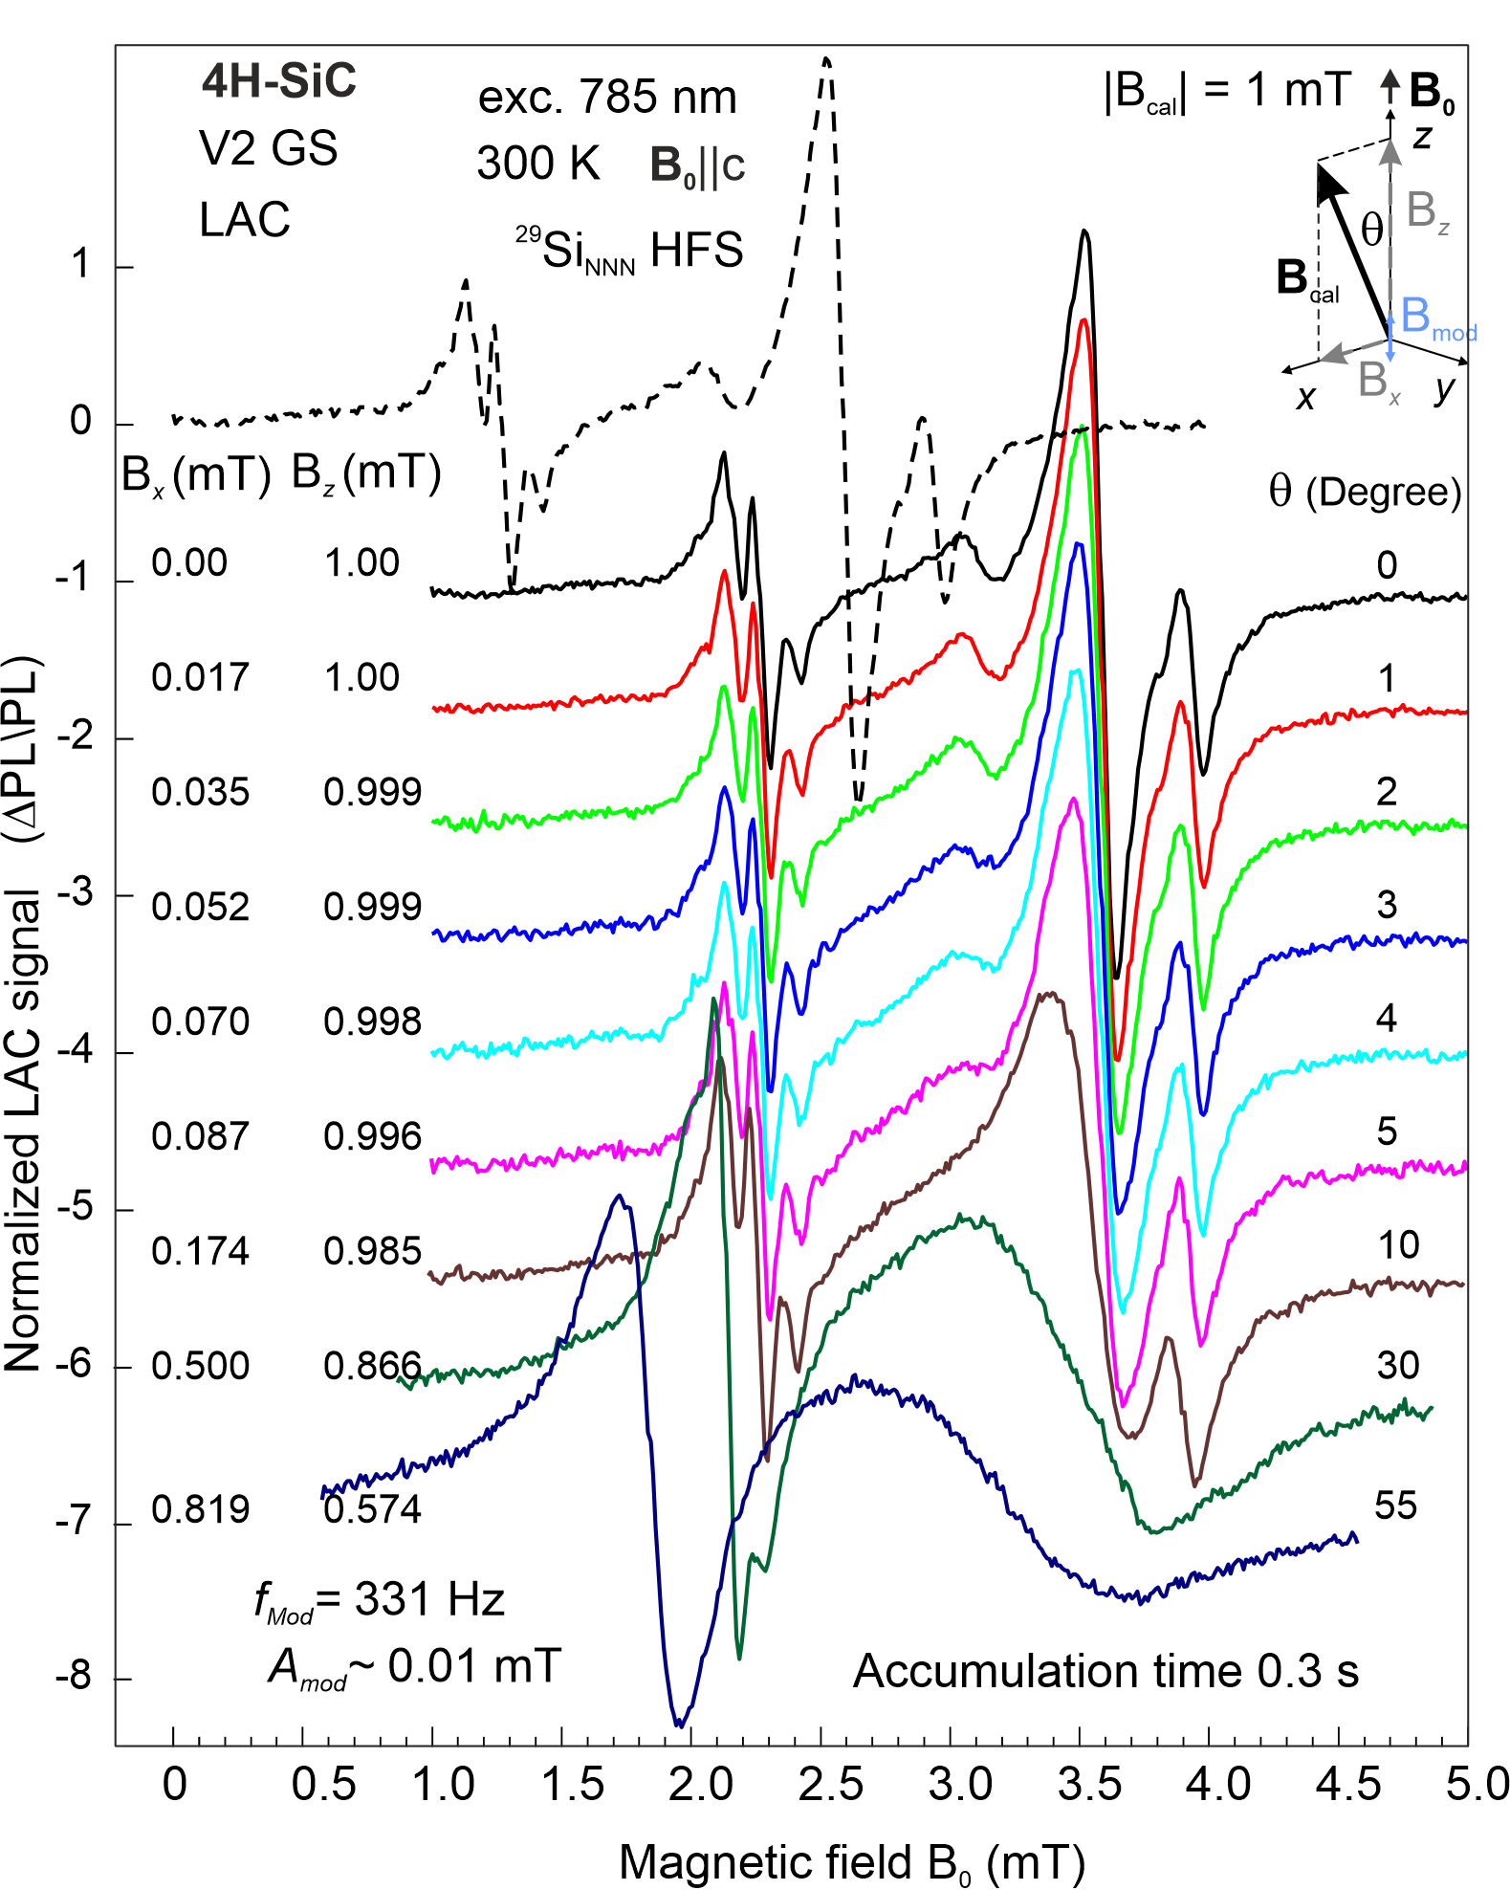
Task: Select the "Accumulation time 0.3 s" text
Action: click(1105, 1672)
